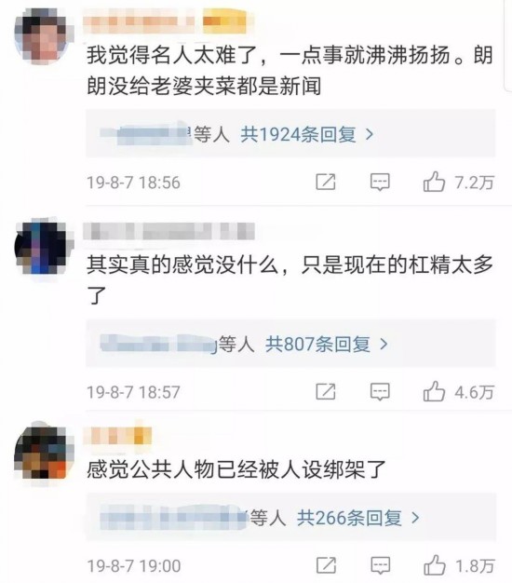
Task: Repost the comment posted at 18:56
Action: 326,182
